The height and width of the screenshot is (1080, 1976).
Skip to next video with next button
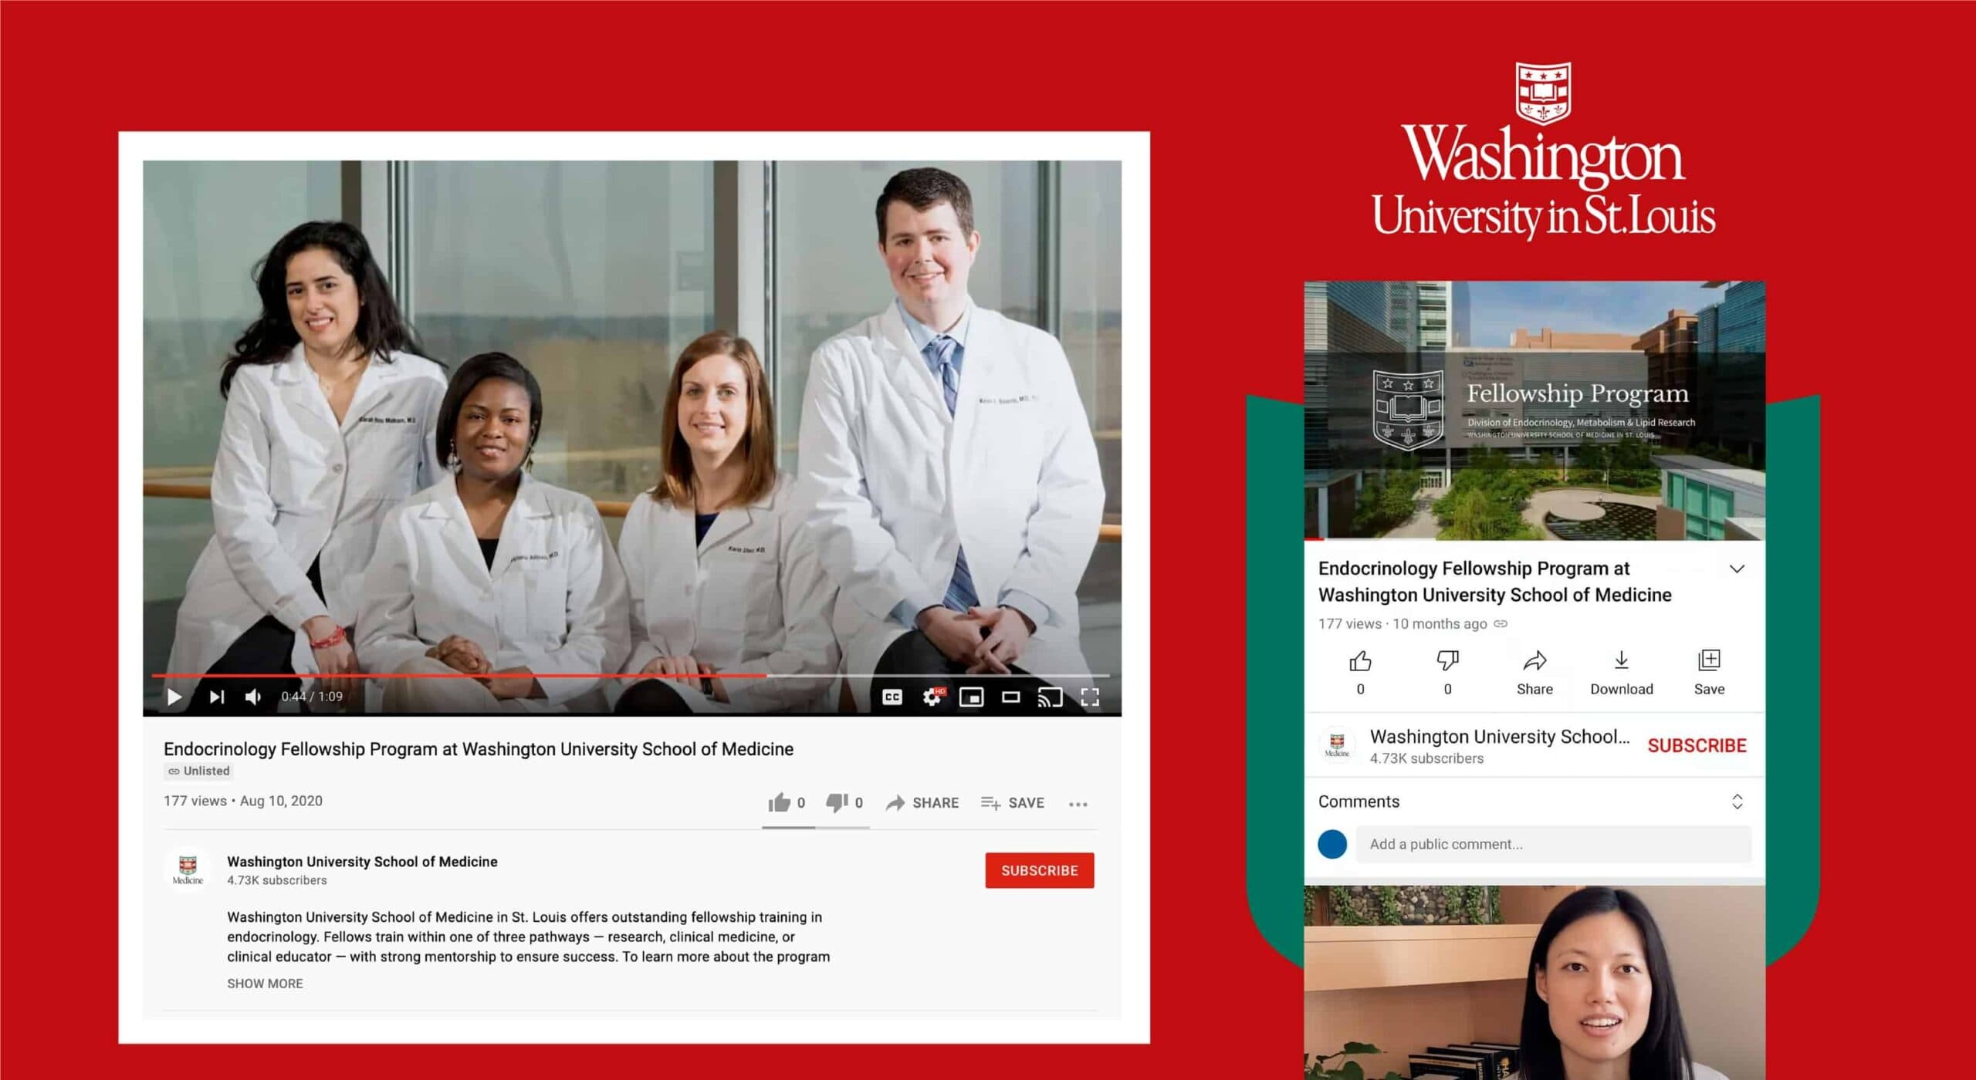point(217,697)
